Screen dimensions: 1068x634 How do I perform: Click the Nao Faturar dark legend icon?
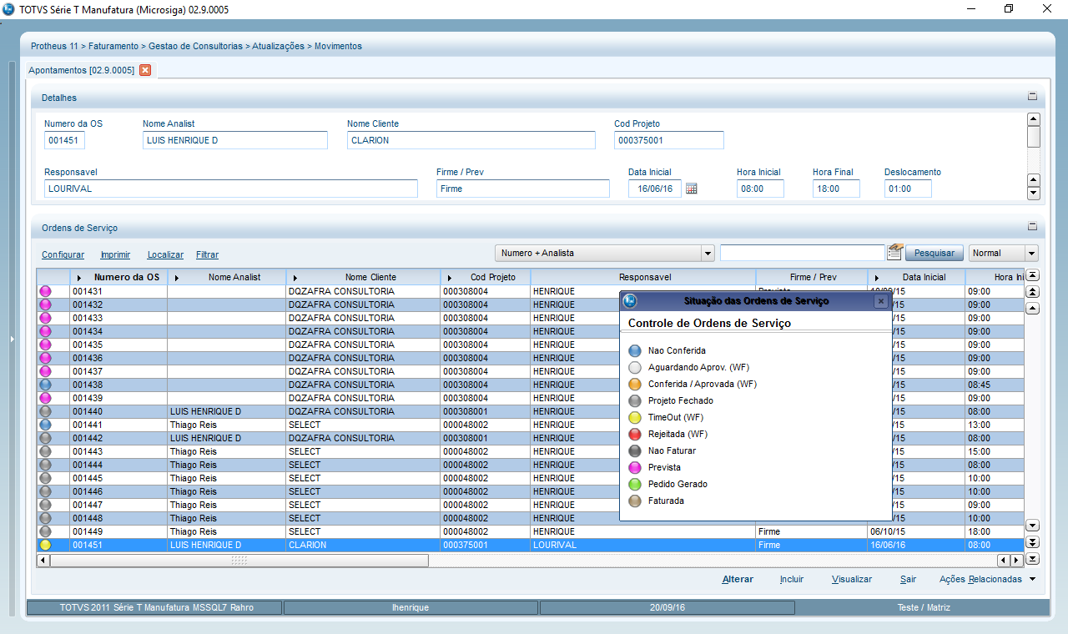[x=635, y=451]
